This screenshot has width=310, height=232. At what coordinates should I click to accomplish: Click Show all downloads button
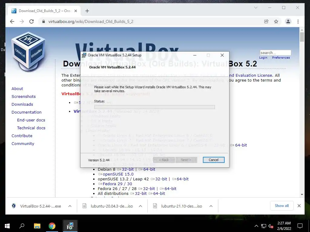[x=282, y=206]
